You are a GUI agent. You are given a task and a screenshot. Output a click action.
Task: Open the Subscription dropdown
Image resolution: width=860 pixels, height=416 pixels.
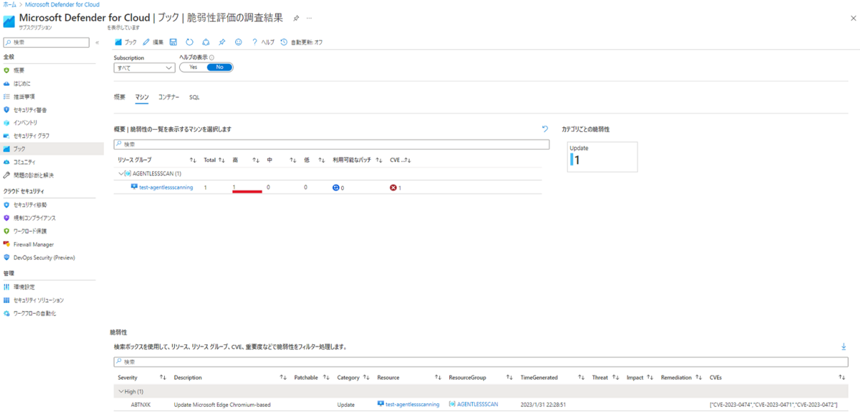[x=144, y=68]
